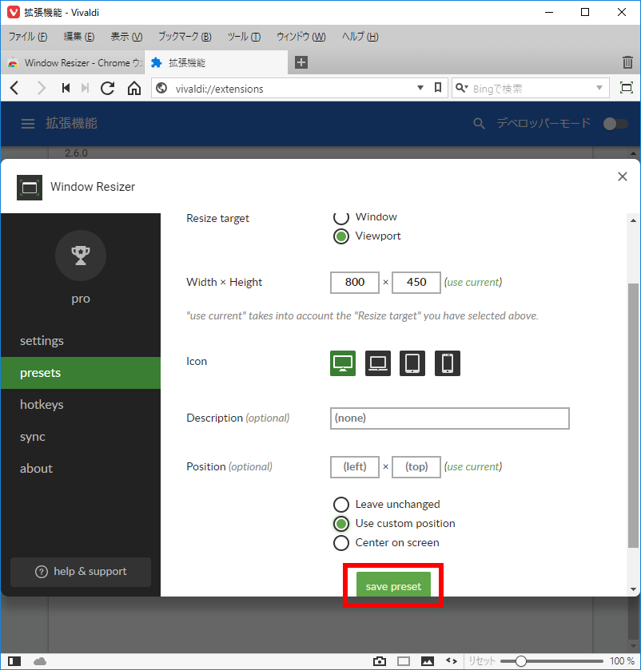Open the search engine selector dropdown

[462, 88]
